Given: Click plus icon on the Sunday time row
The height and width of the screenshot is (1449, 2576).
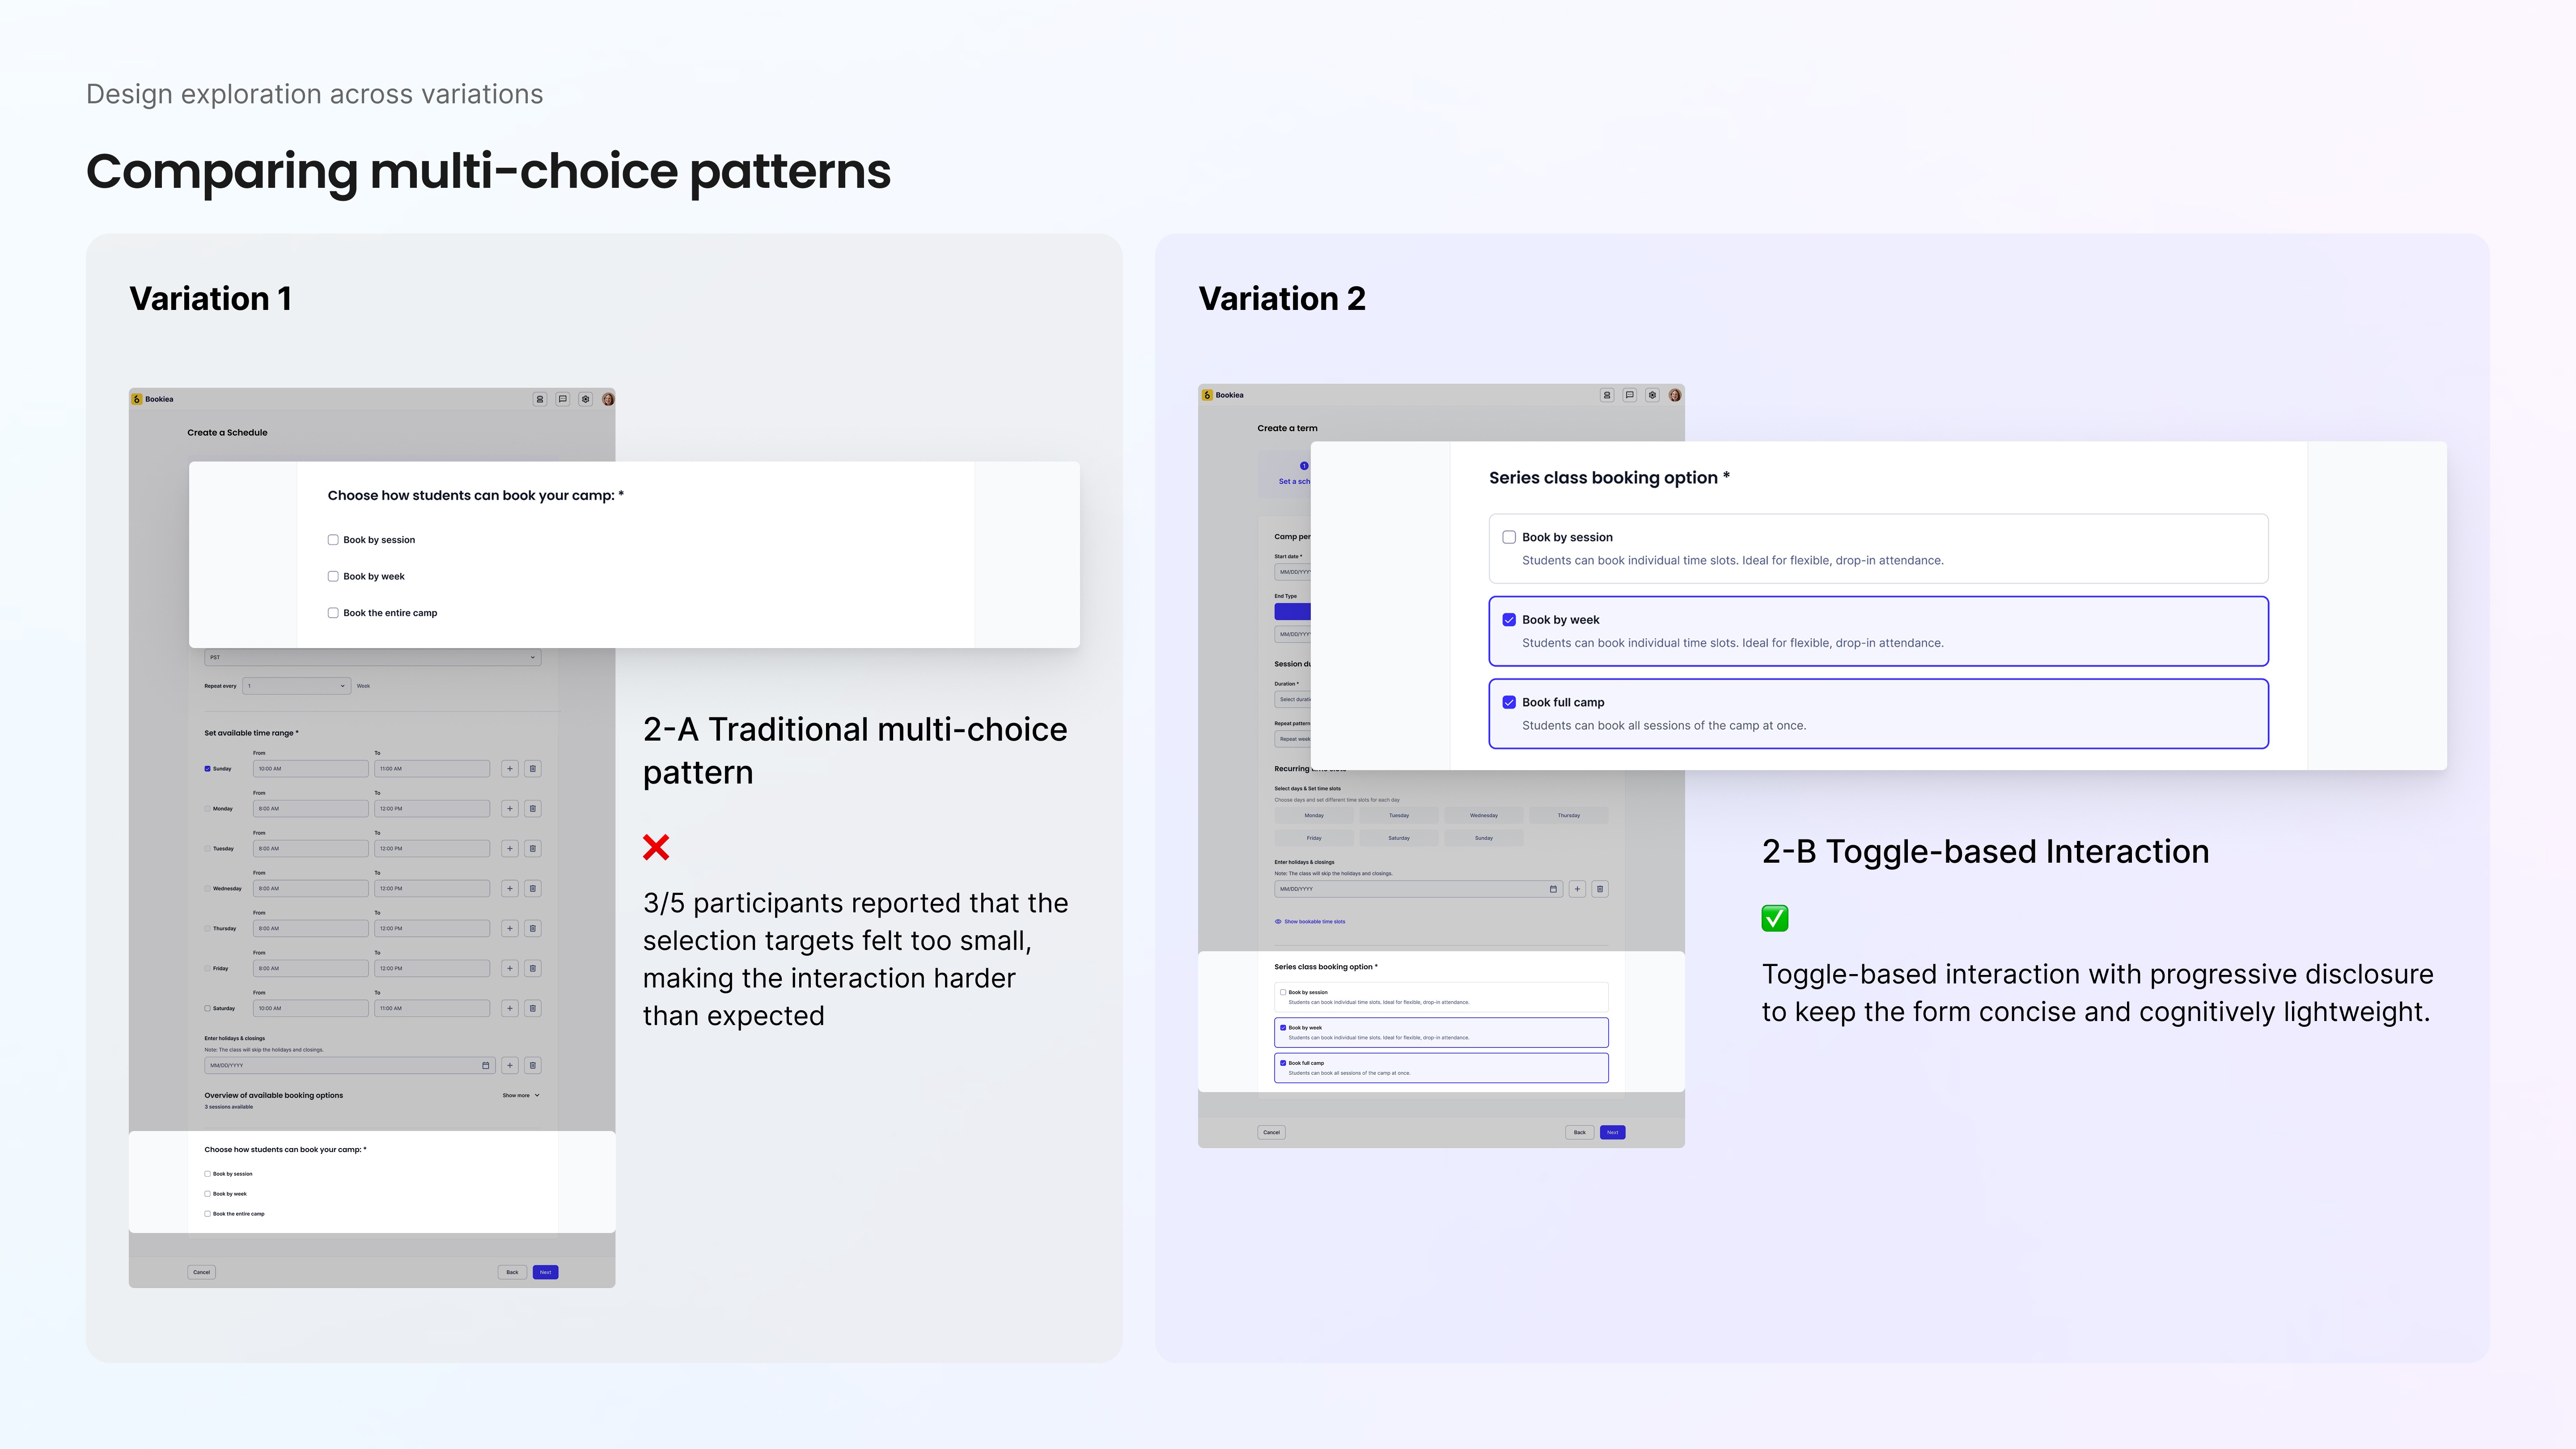Looking at the screenshot, I should pos(510,769).
